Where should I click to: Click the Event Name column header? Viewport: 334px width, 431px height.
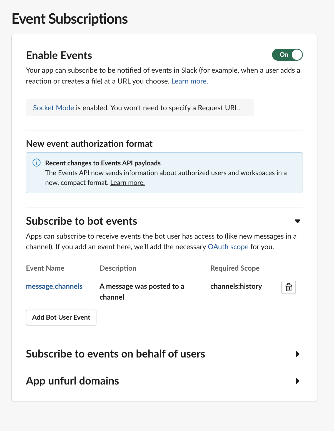(x=45, y=268)
